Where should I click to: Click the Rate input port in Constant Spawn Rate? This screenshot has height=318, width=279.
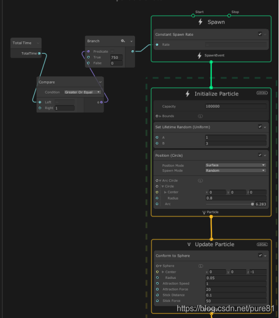point(157,45)
